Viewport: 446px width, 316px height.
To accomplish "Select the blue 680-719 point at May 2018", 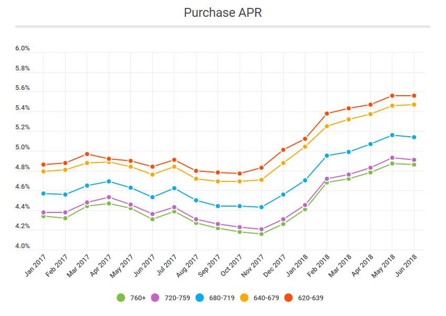I will (392, 135).
